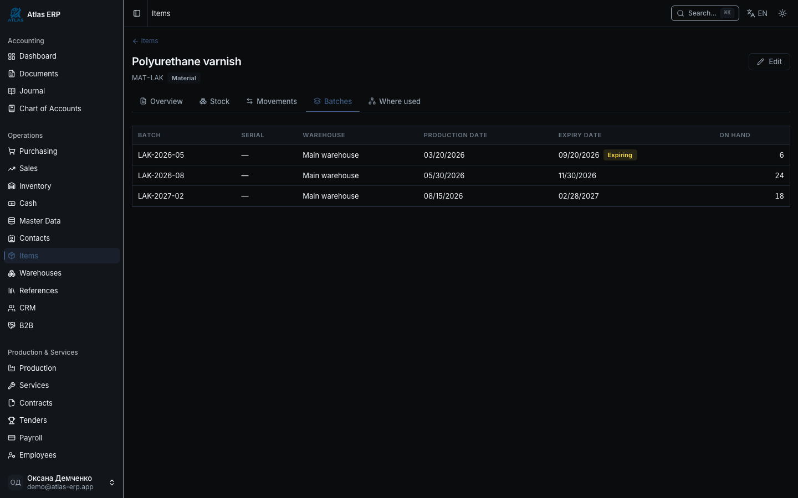Image resolution: width=798 pixels, height=498 pixels.
Task: Open the Stock tab
Action: click(x=214, y=101)
